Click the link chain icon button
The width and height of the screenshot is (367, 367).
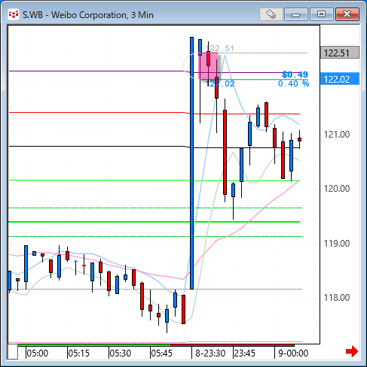click(x=271, y=14)
